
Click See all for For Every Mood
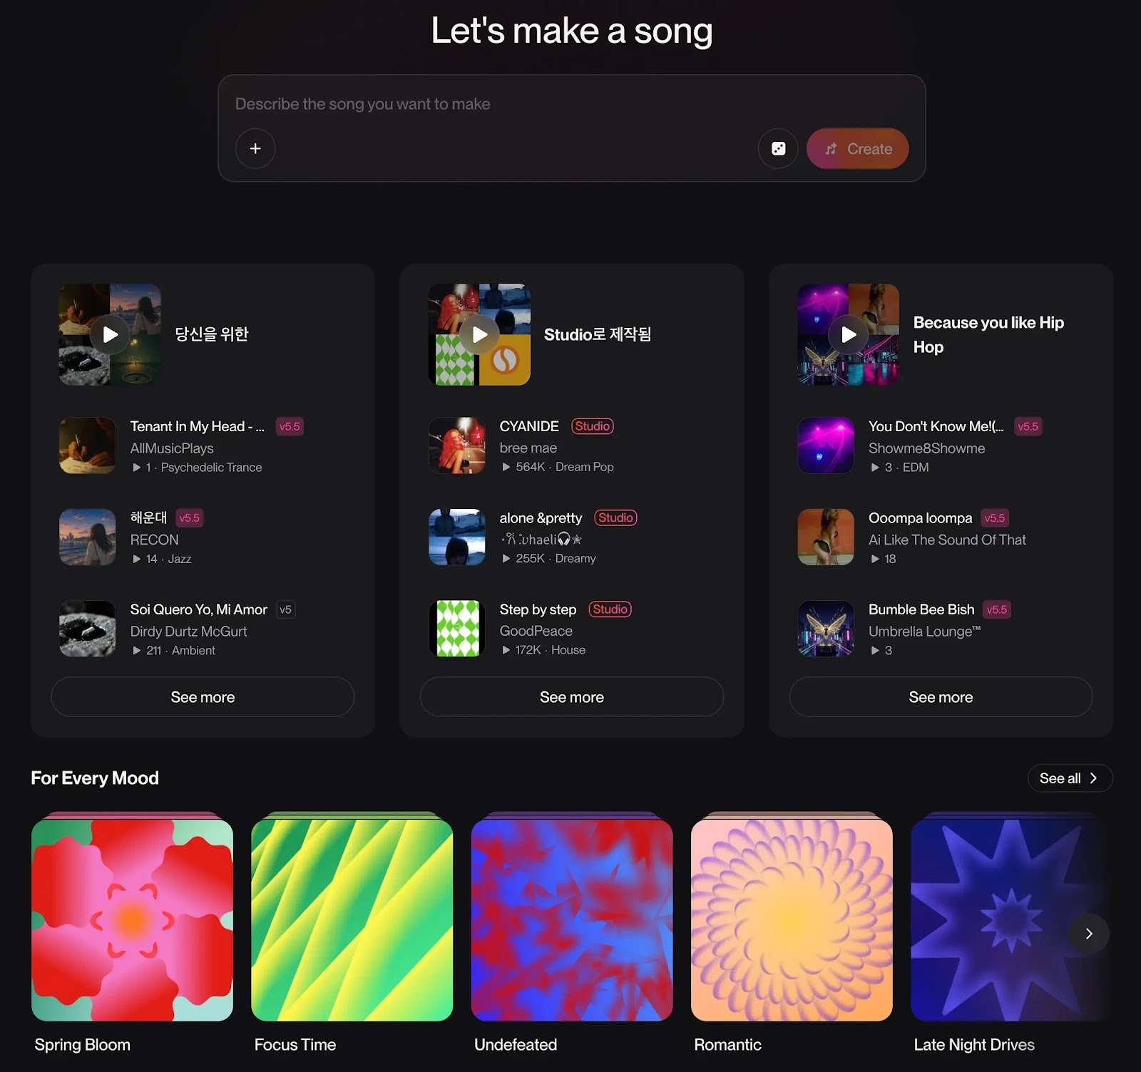pos(1070,778)
